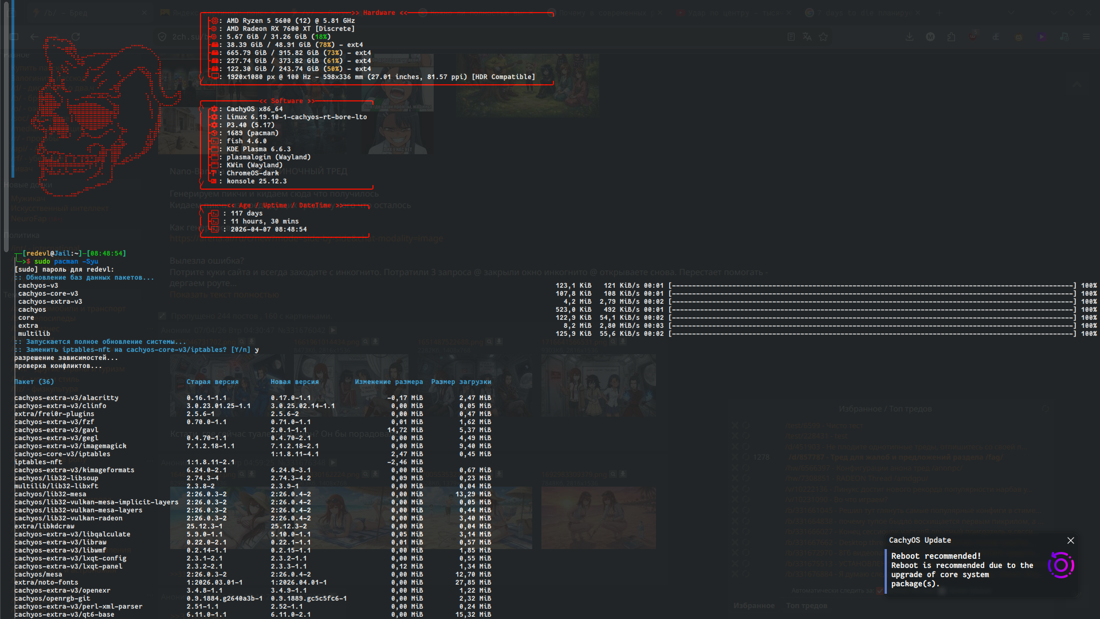Click the bookmark star in the address bar

pyautogui.click(x=823, y=37)
